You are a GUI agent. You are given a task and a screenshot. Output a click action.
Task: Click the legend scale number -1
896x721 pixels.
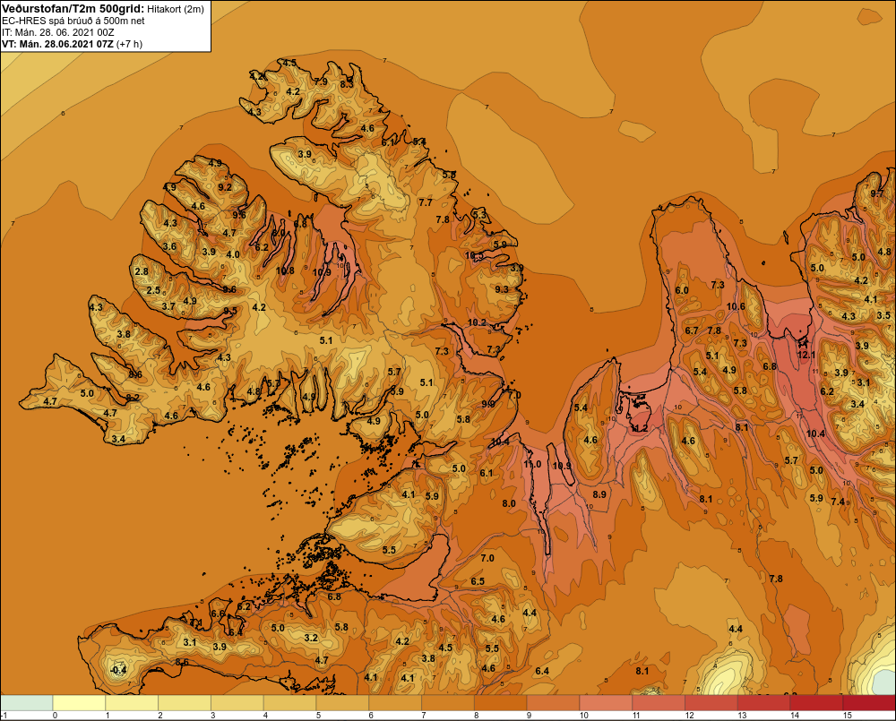tap(4, 715)
